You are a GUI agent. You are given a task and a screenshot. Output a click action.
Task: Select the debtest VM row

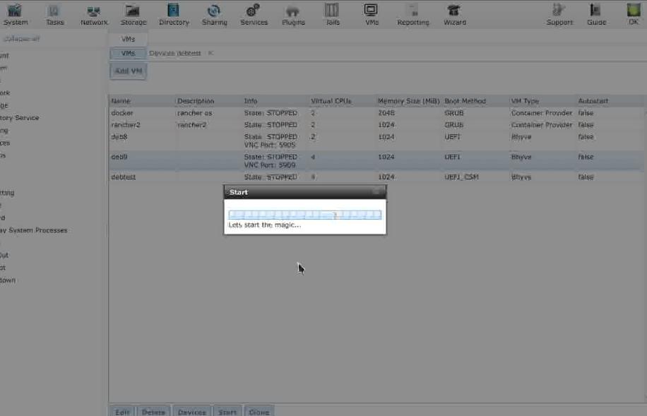pyautogui.click(x=376, y=177)
